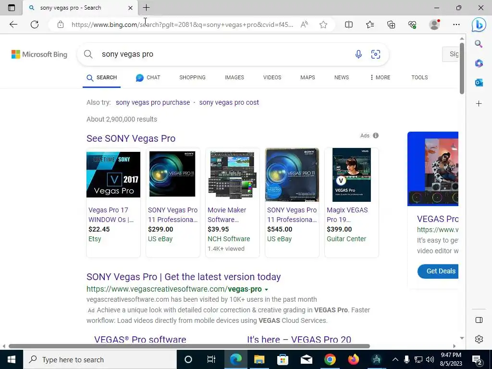Show hidden system tray icons chevron
Screen dimensions: 492x369
click(x=395, y=359)
